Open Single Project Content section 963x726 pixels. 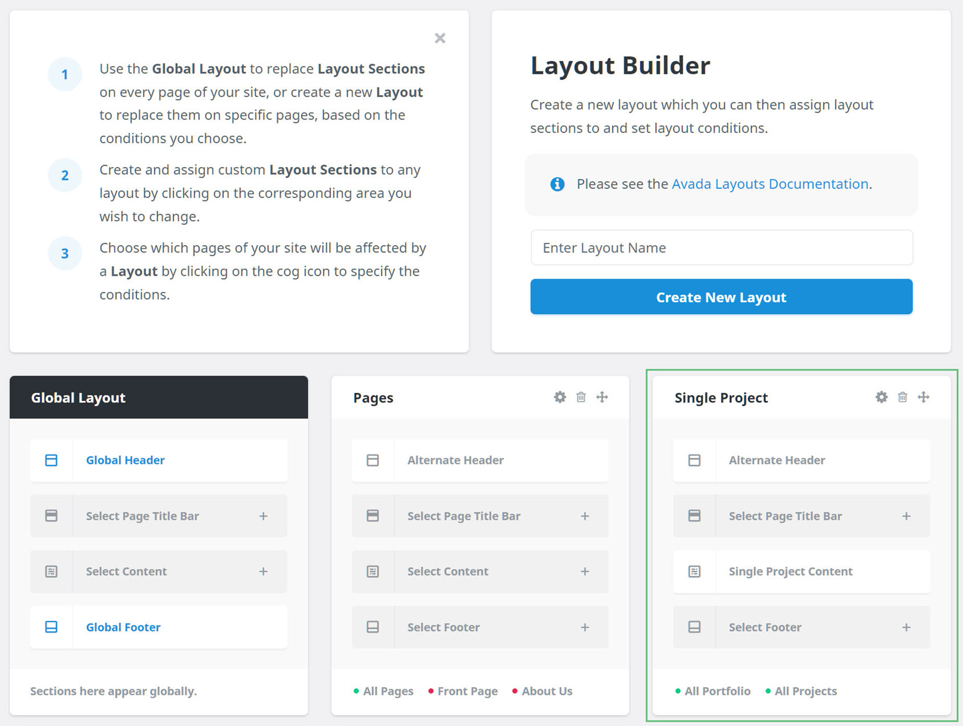[x=790, y=571]
